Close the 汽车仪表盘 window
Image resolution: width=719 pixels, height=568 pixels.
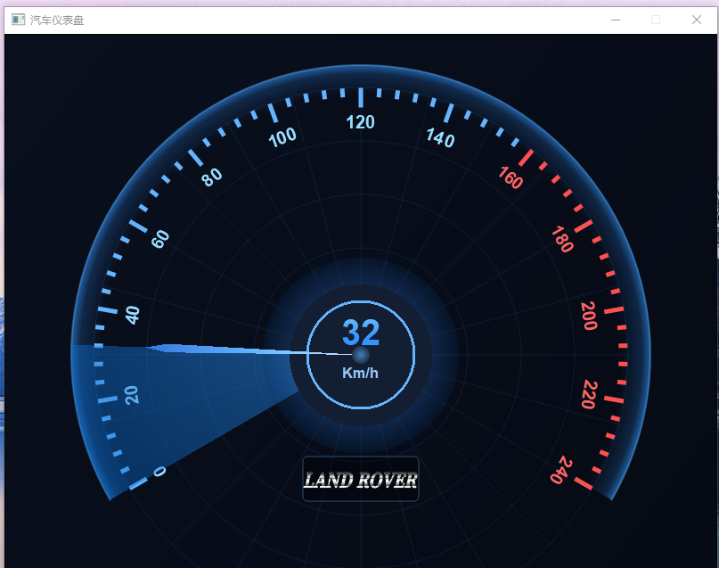click(696, 20)
